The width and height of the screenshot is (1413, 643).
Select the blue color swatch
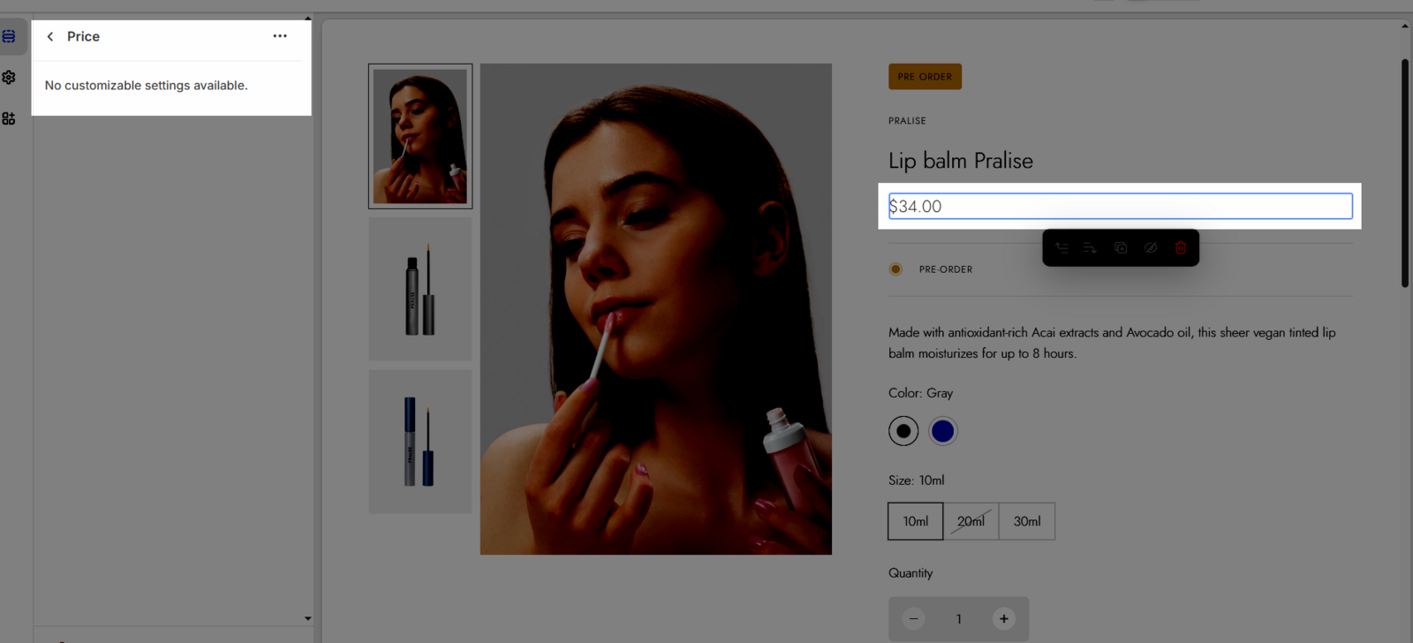coord(942,431)
